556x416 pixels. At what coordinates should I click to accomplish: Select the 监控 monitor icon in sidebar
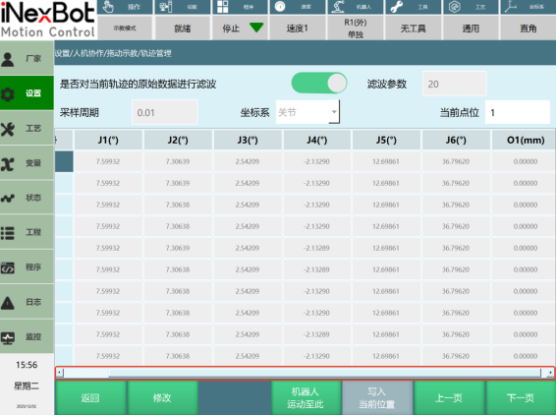tap(8, 337)
